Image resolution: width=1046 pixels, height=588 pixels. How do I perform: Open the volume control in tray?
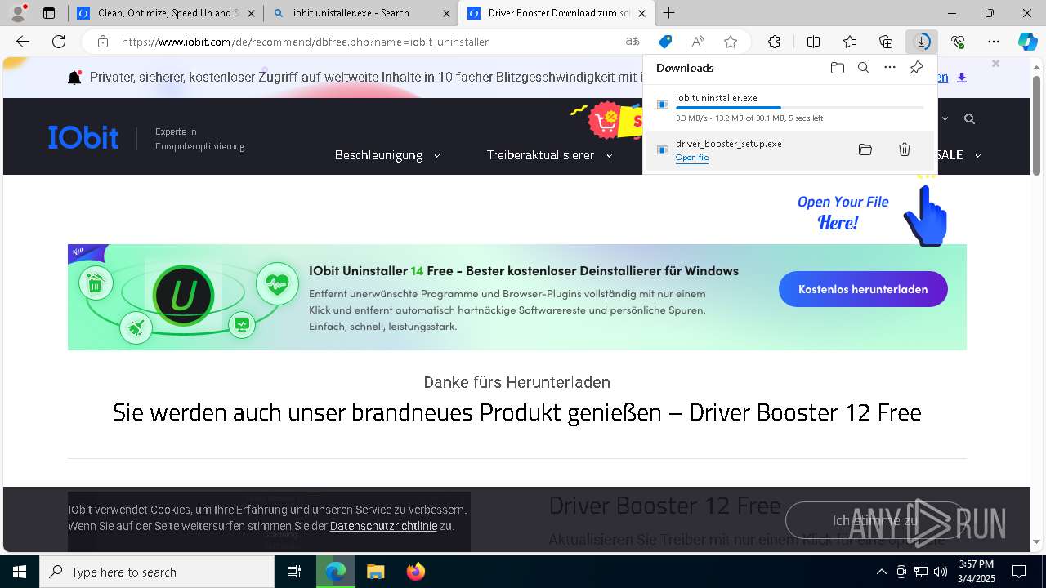coord(941,572)
